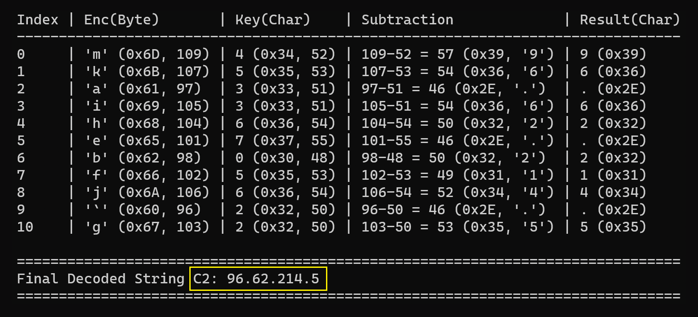Screen dimensions: 698x317
Task: Click key value 7 (0x37, 55)
Action: click(285, 141)
